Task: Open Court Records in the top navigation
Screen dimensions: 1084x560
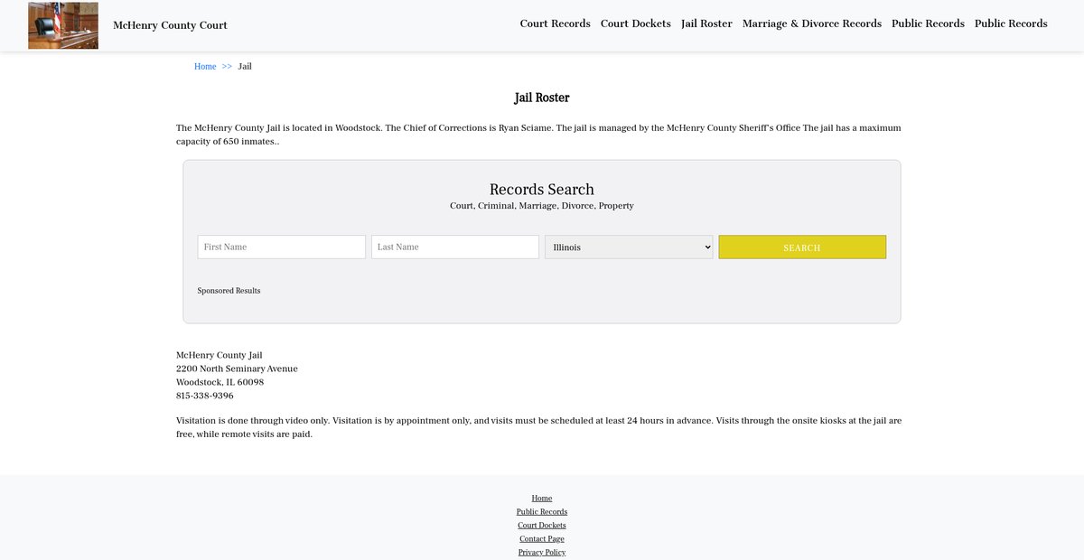Action: click(x=555, y=23)
